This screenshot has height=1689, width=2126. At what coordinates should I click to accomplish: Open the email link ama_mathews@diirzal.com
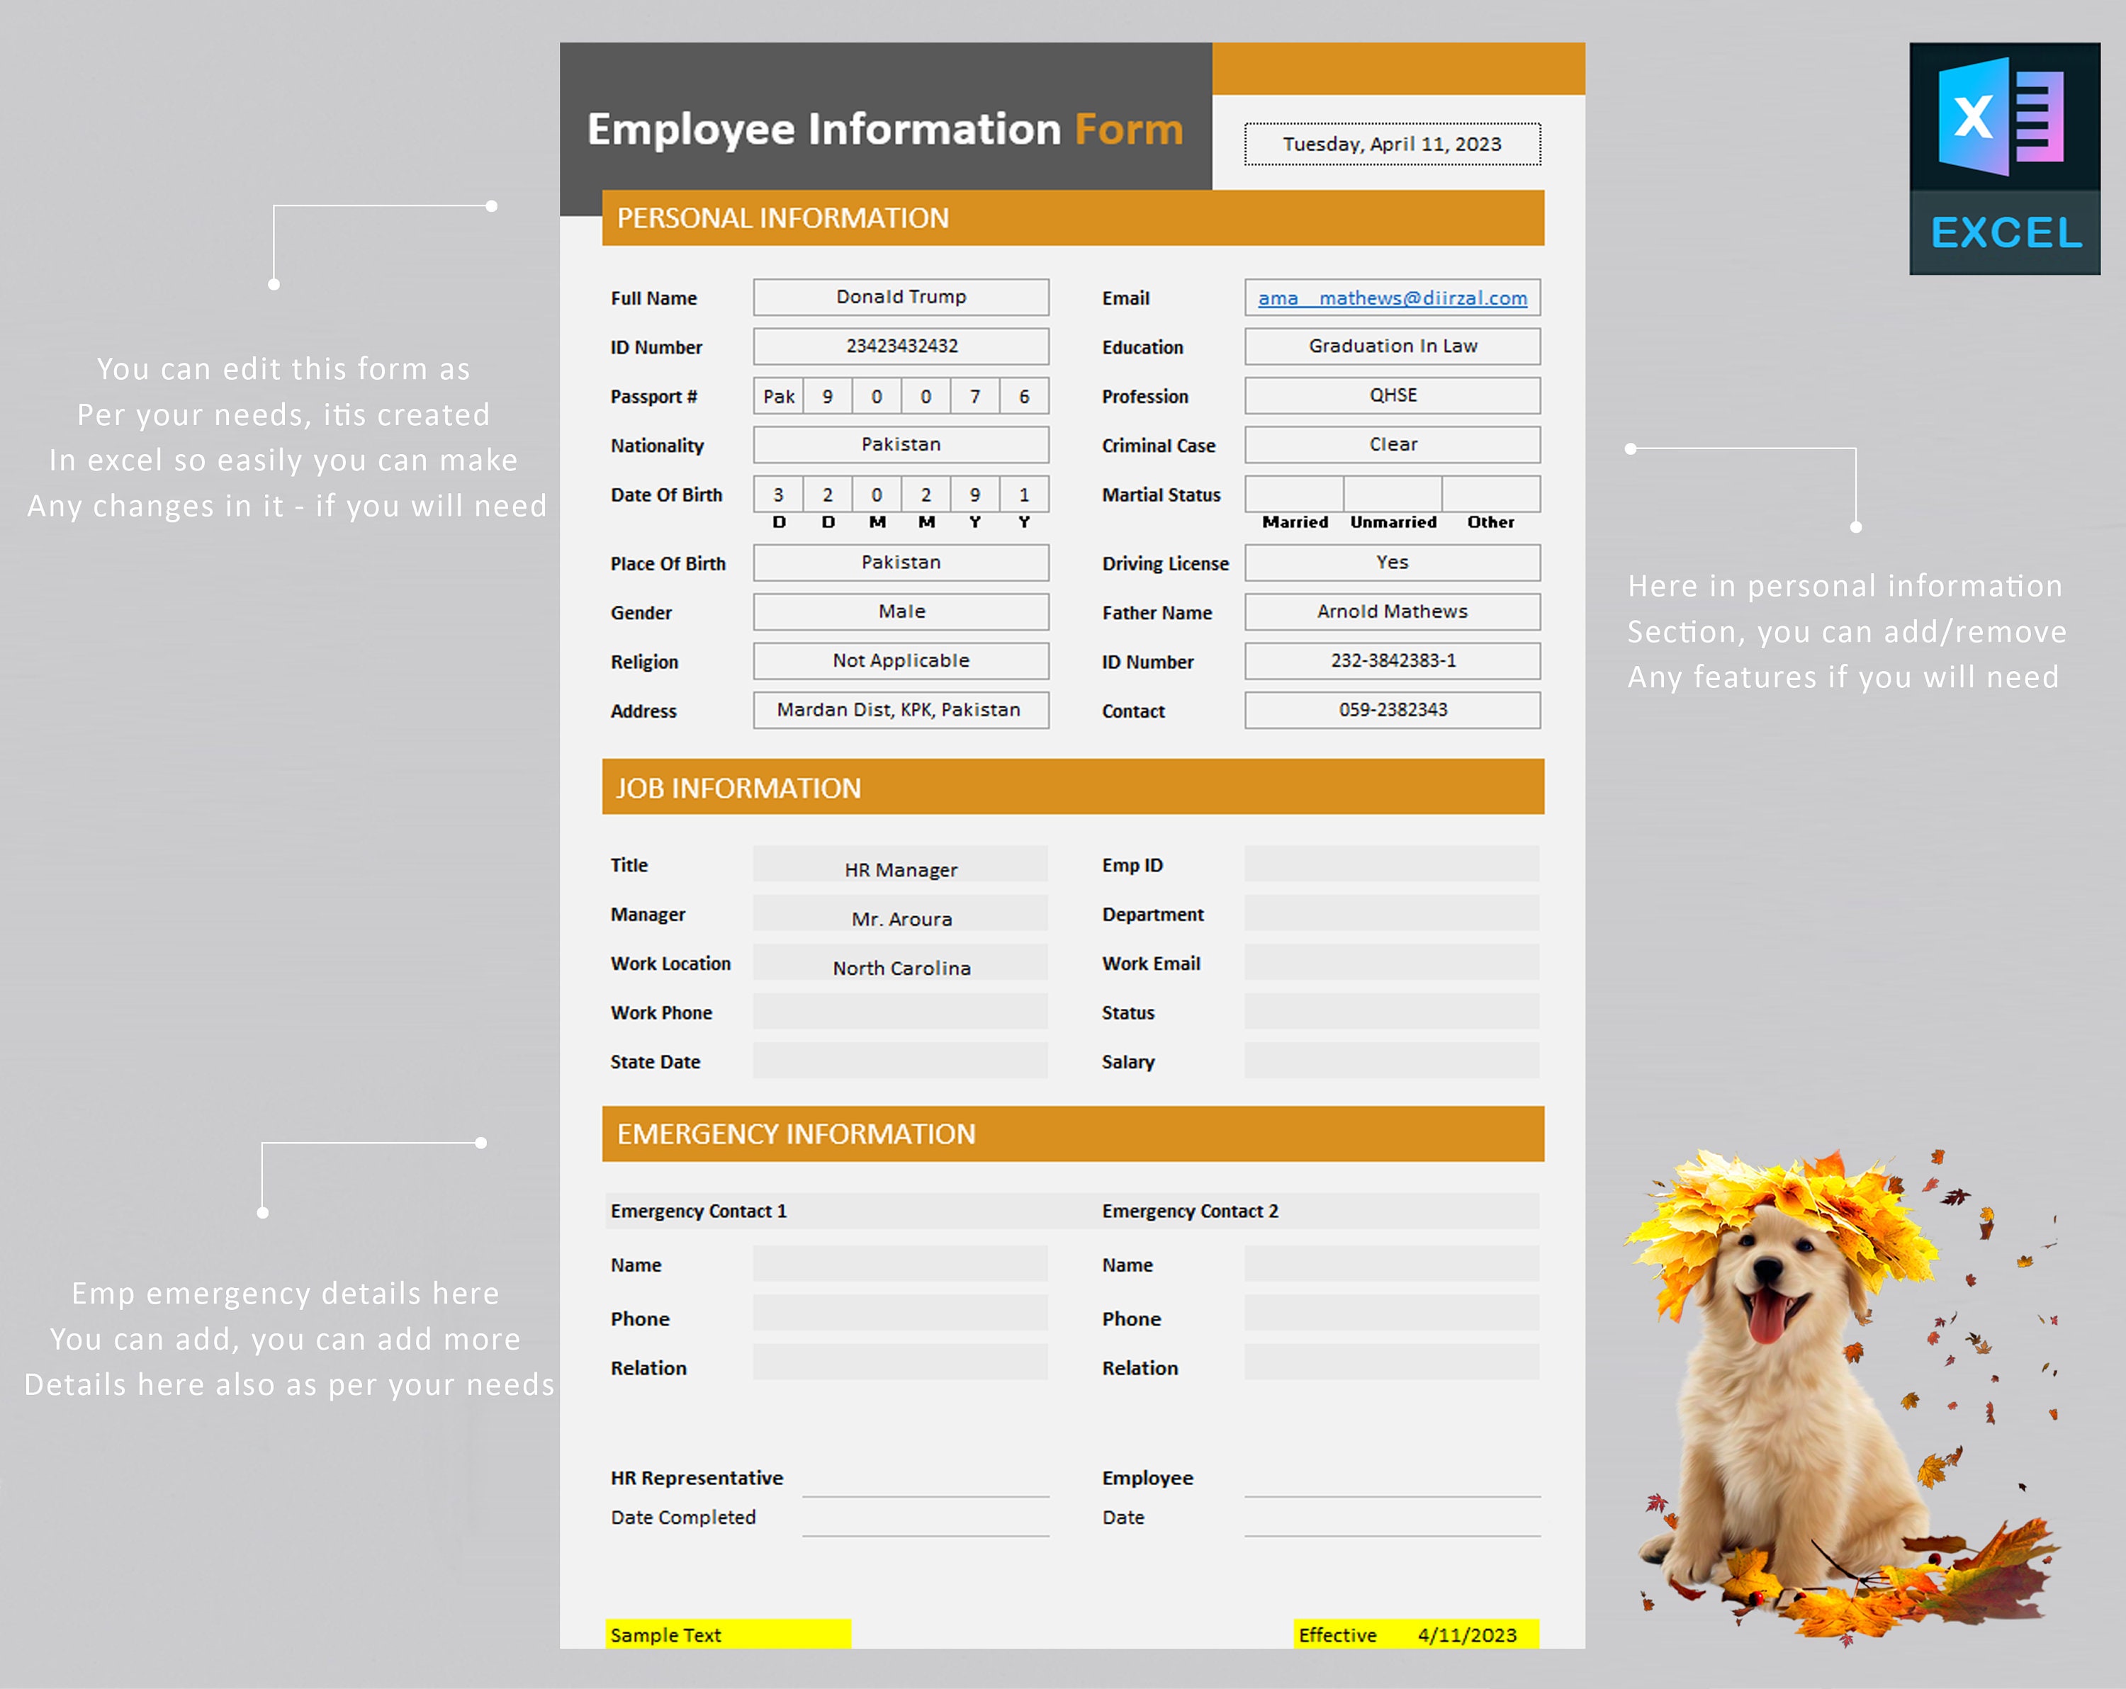tap(1391, 298)
